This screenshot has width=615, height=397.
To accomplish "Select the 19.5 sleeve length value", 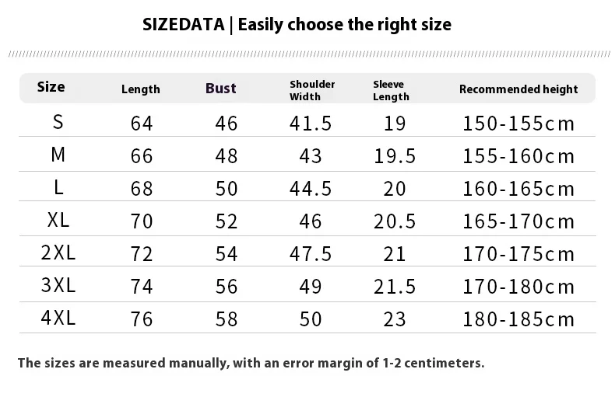I will [x=395, y=156].
